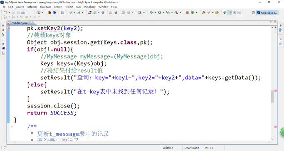Viewport: 284px width, 151px height.
Task: Toggle the speech-bubble icon left of Mark Occurrences
Action: click(x=225, y=12)
